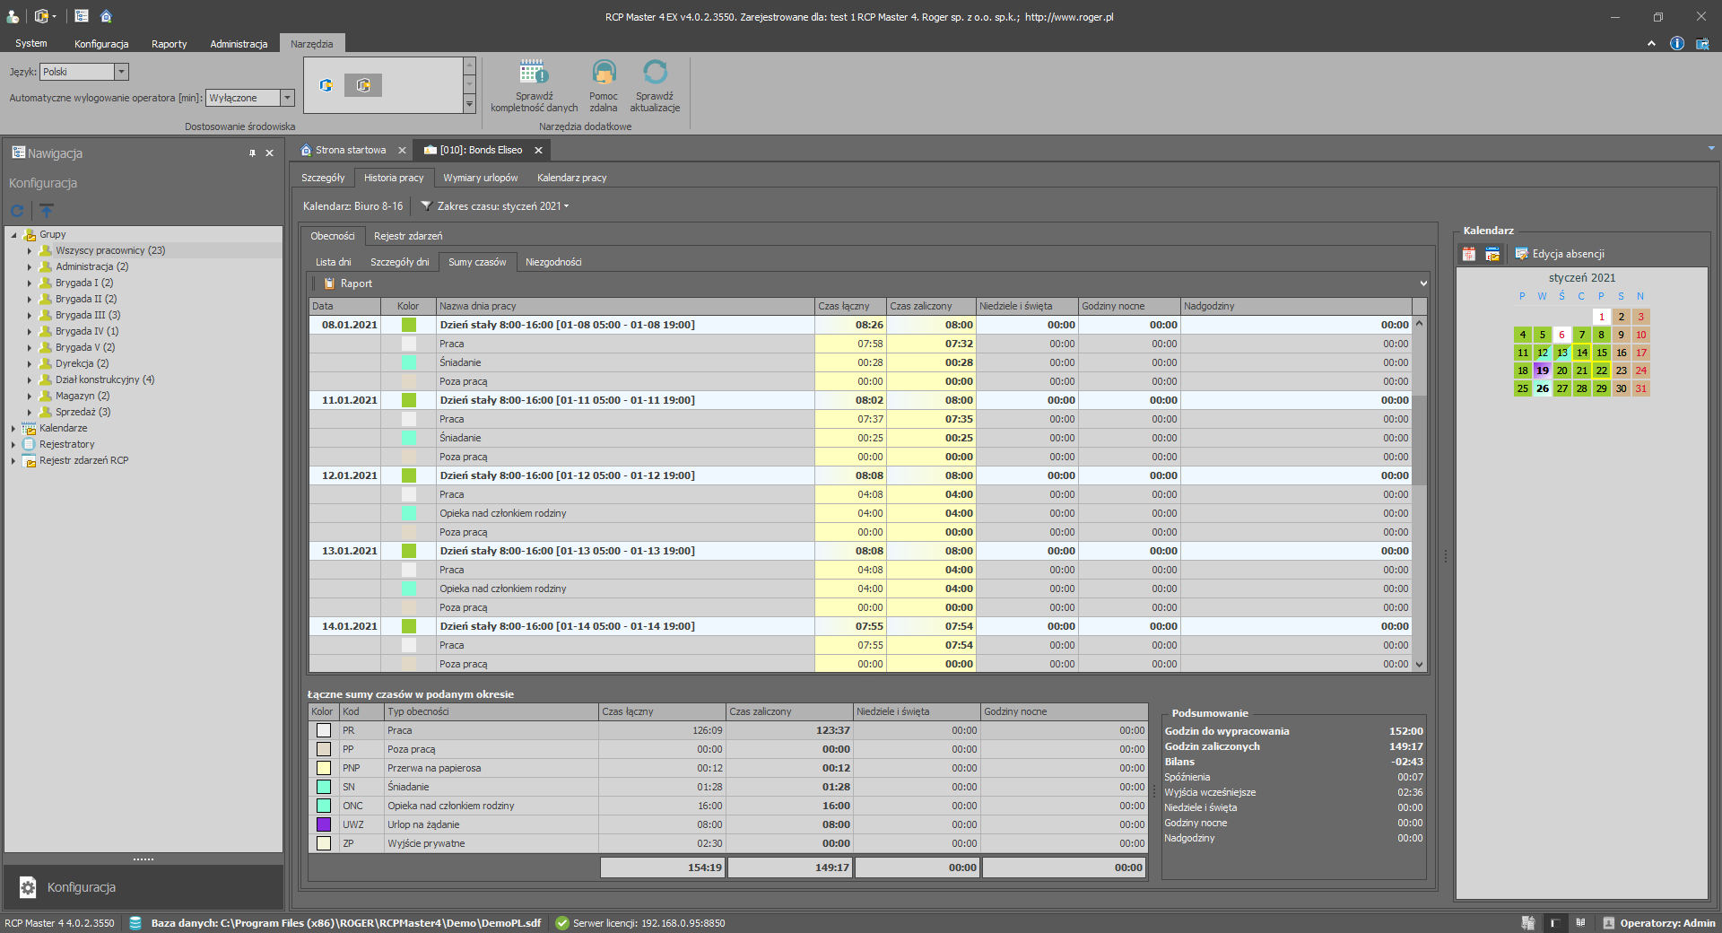Select day 19 in the calendar
Viewport: 1722px width, 933px height.
[x=1542, y=371]
